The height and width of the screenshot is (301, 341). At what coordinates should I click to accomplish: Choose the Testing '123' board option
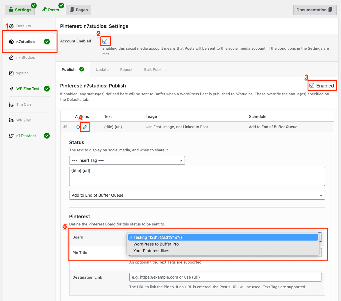(223, 237)
